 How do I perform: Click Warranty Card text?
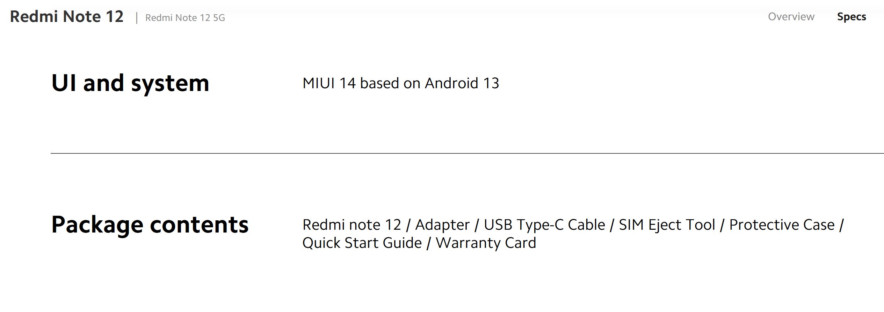(486, 243)
